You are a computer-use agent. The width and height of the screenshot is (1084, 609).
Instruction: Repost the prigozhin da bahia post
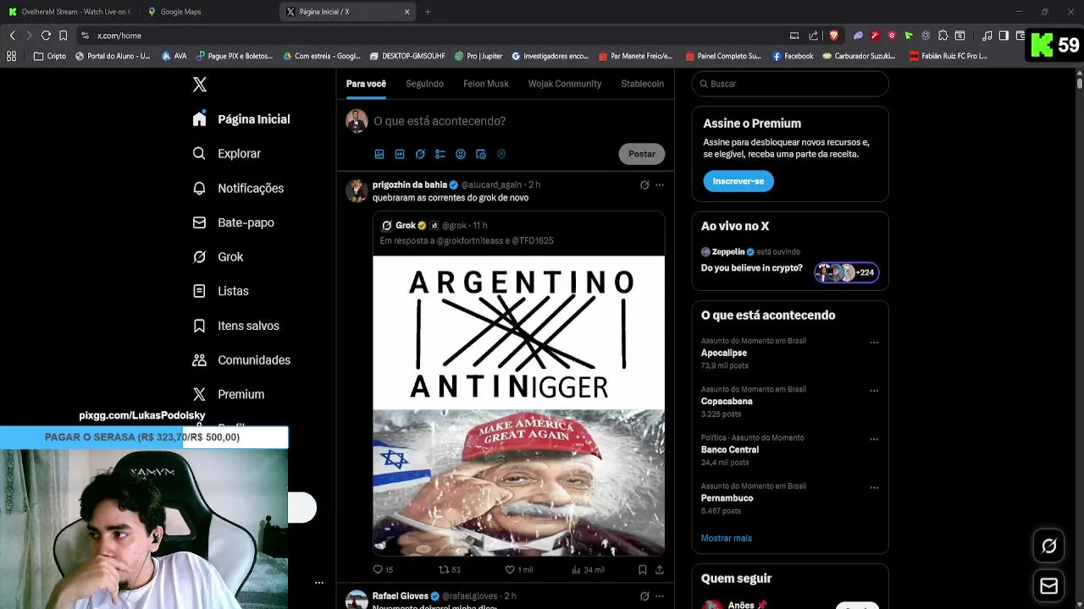pyautogui.click(x=449, y=570)
